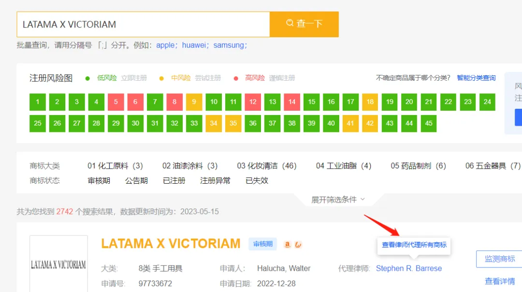Open the LATAMA X VICTORIAM result title

click(x=171, y=244)
